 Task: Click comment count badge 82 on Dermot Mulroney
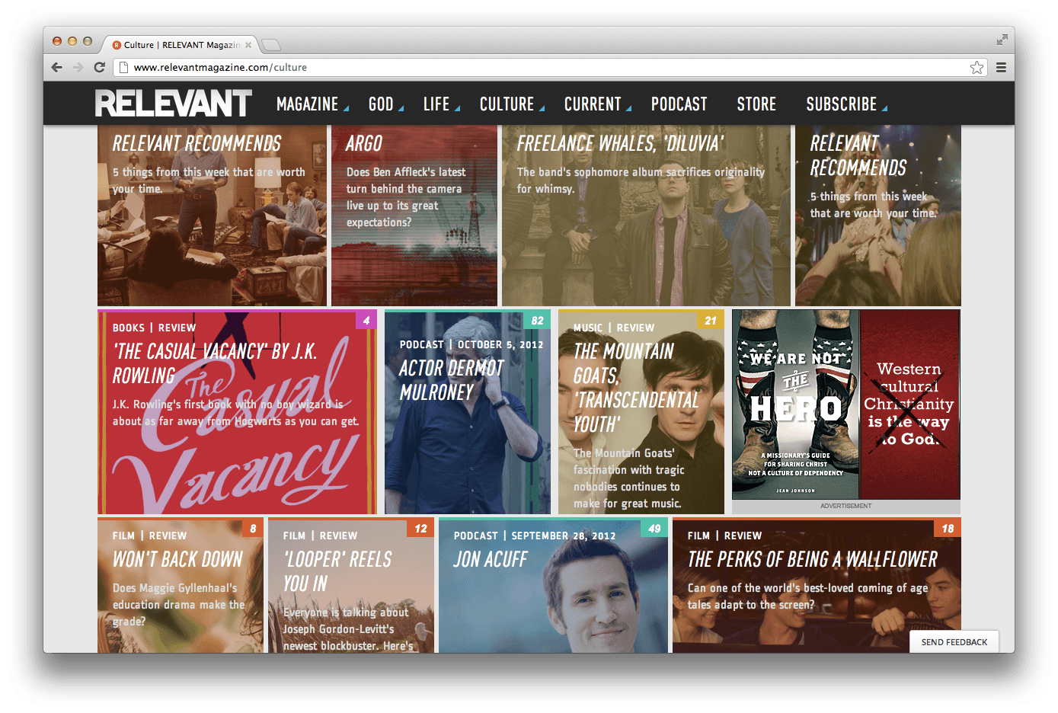(537, 320)
